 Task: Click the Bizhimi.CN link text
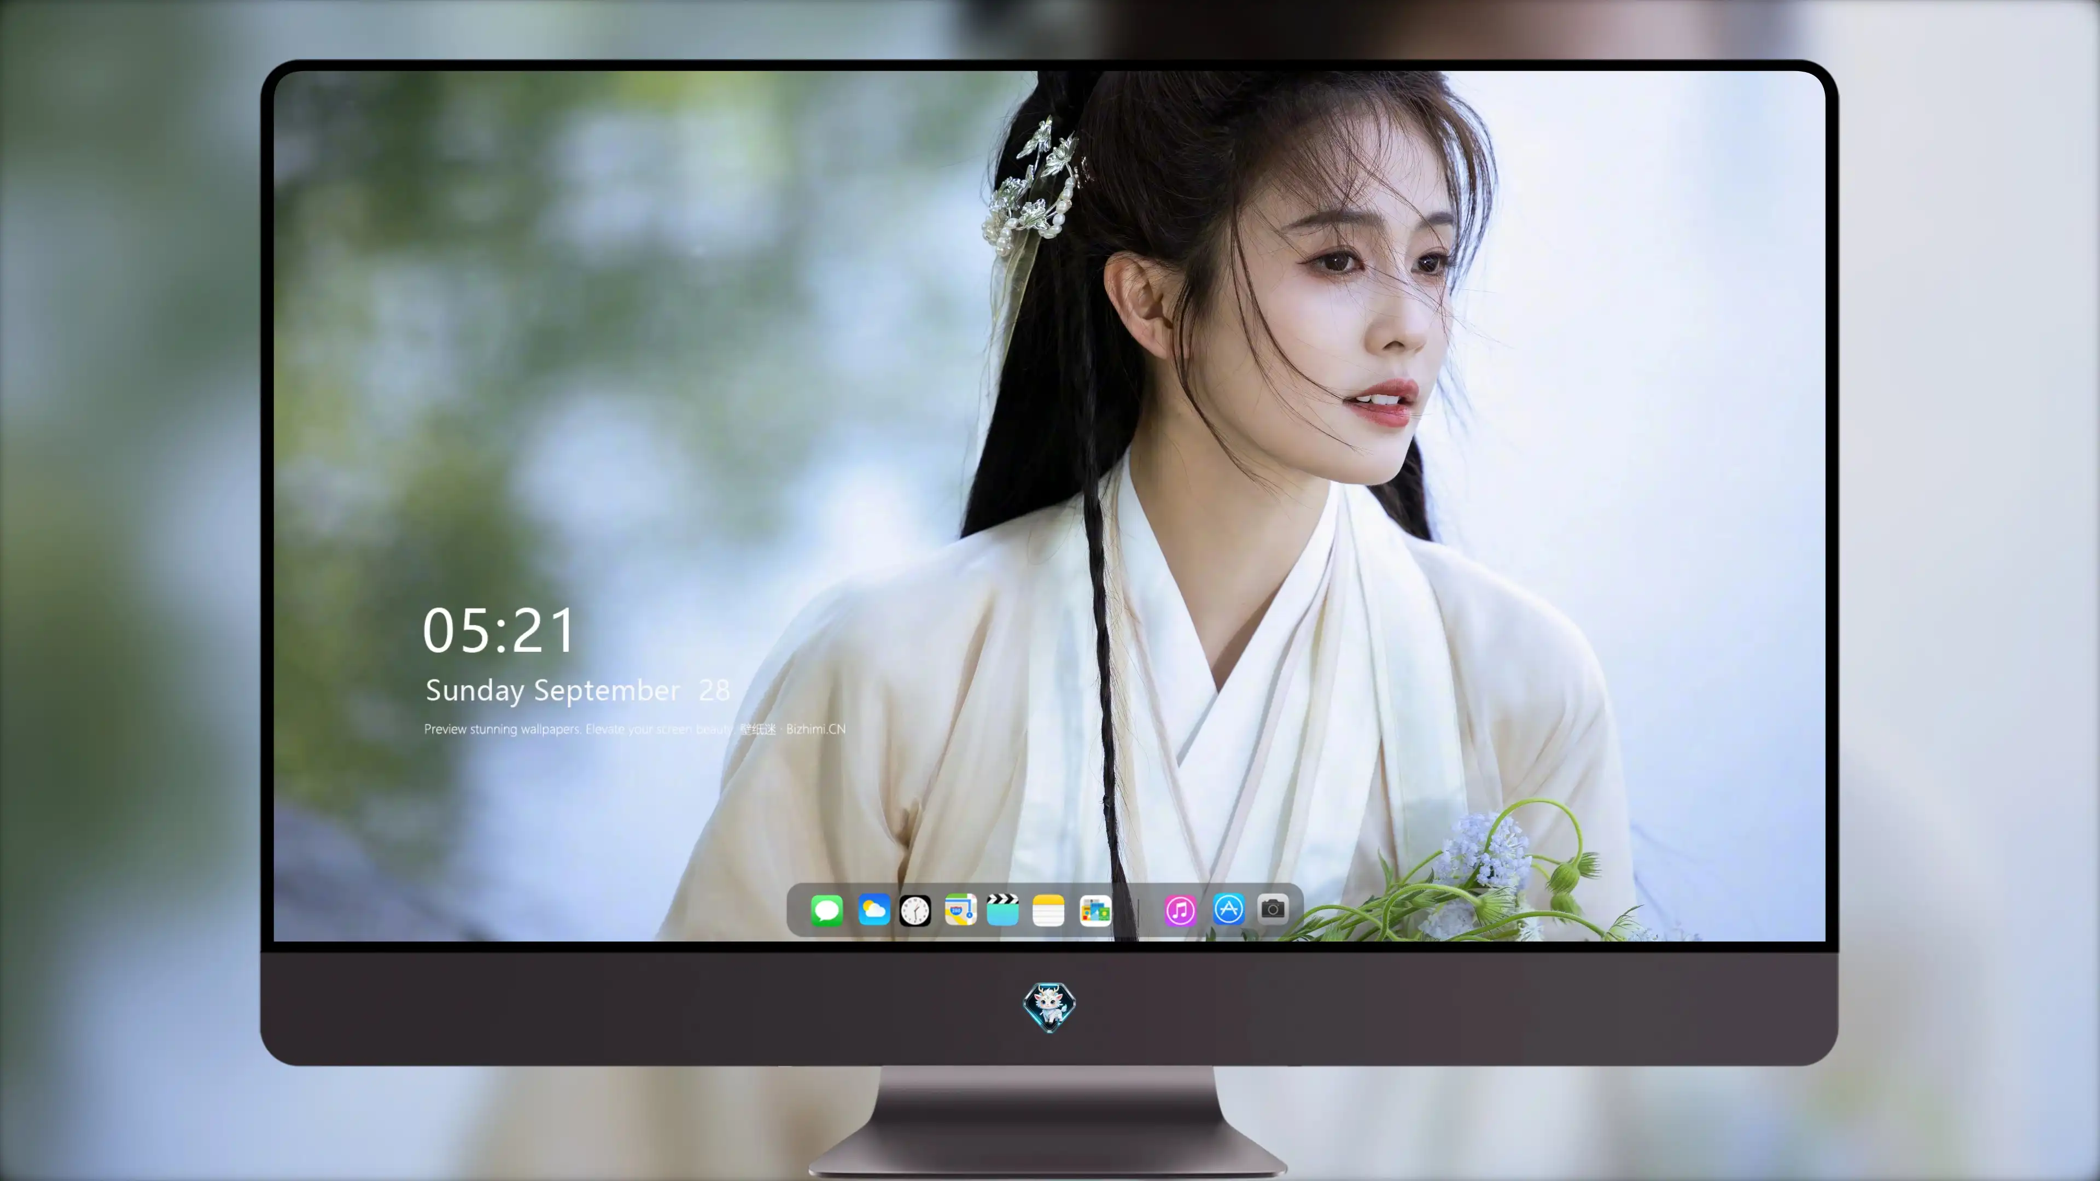pos(815,729)
